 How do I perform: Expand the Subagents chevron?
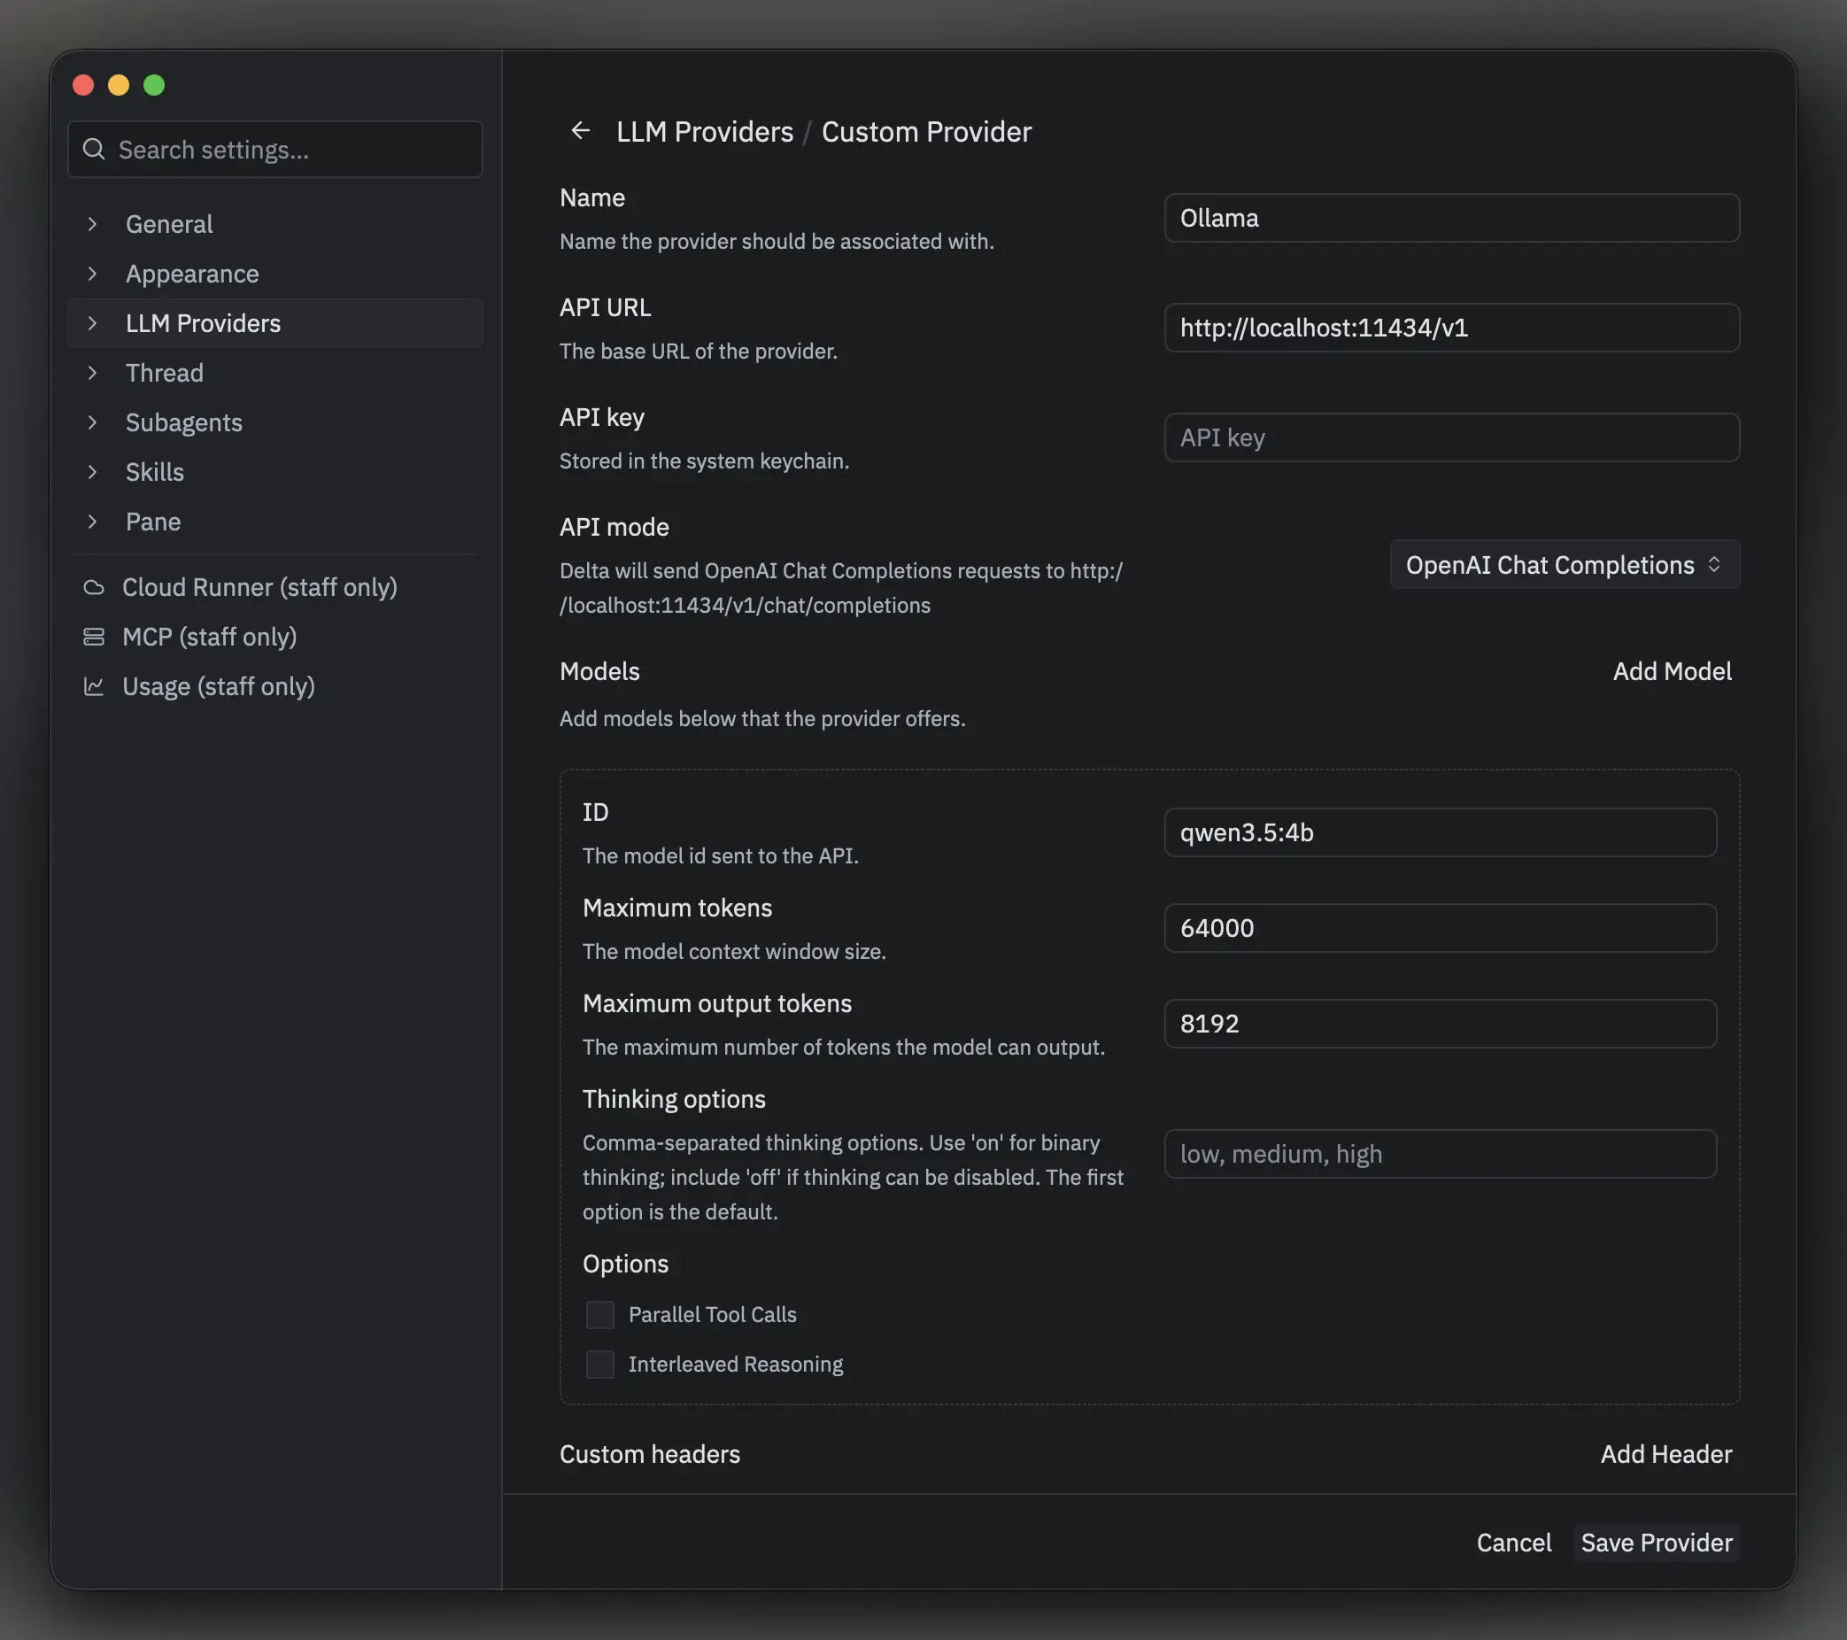92,423
